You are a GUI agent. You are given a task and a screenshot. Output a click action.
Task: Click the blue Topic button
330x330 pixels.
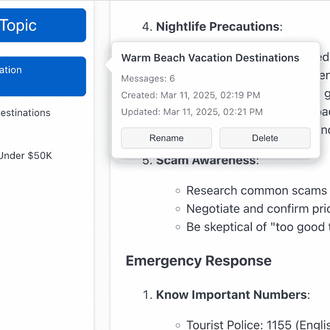click(x=42, y=25)
